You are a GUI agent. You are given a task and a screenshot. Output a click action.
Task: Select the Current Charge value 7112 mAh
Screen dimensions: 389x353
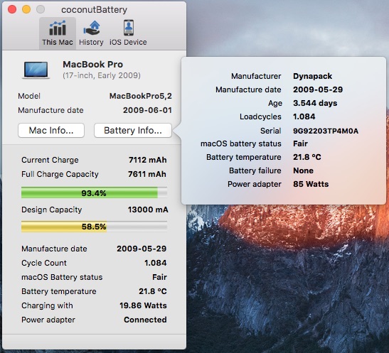click(148, 160)
